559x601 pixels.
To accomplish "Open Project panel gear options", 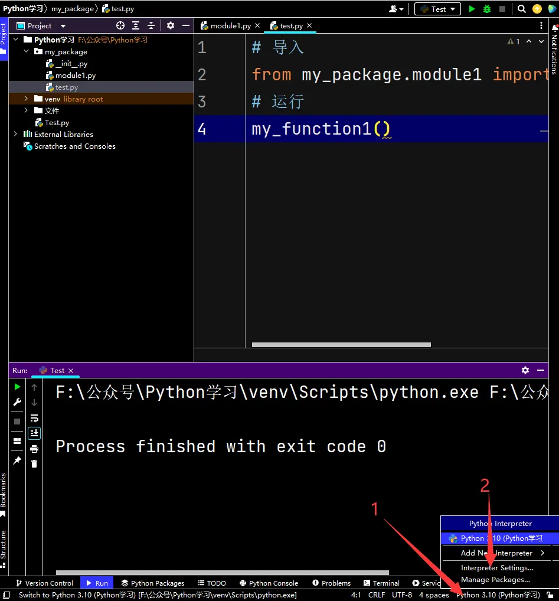I will click(x=171, y=25).
